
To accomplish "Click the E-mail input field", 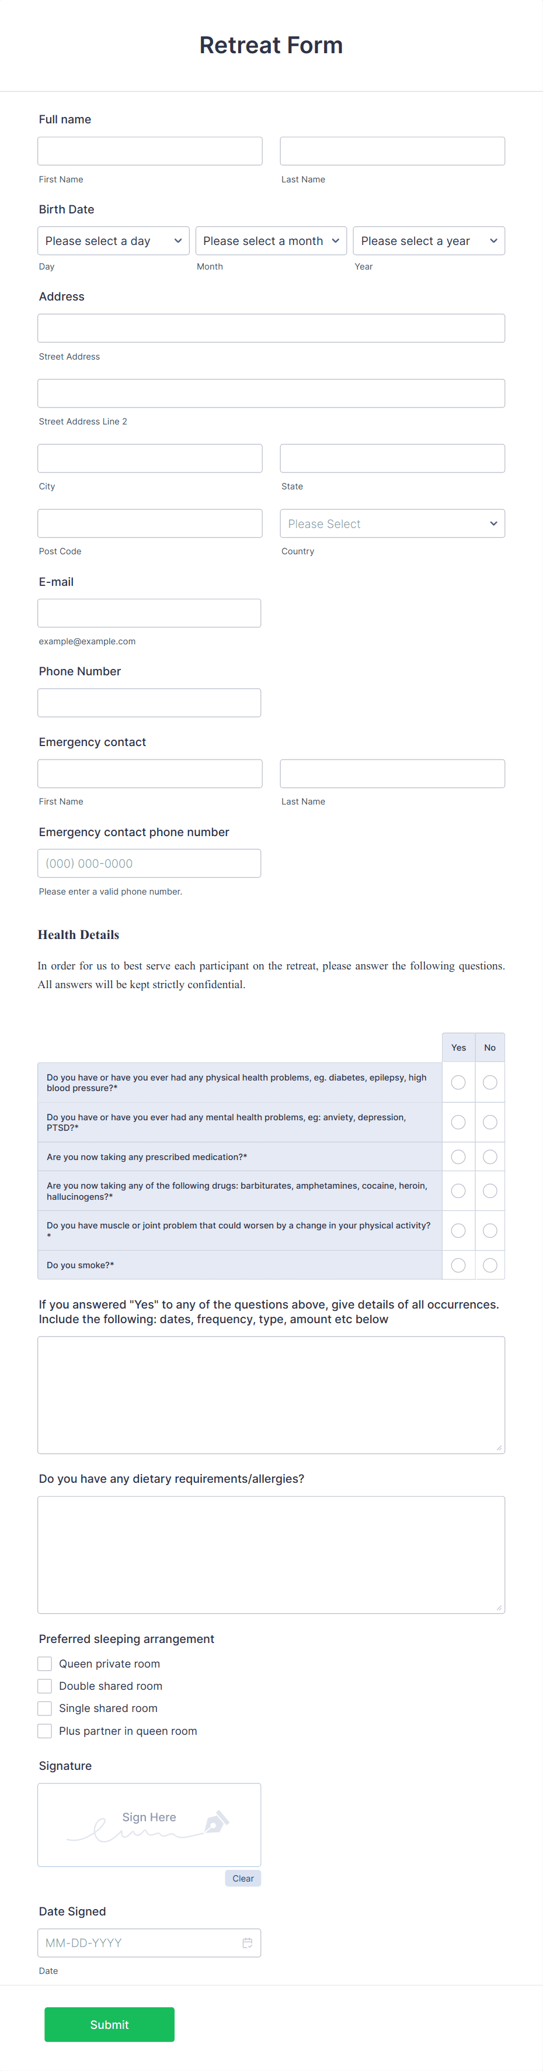I will pyautogui.click(x=149, y=613).
